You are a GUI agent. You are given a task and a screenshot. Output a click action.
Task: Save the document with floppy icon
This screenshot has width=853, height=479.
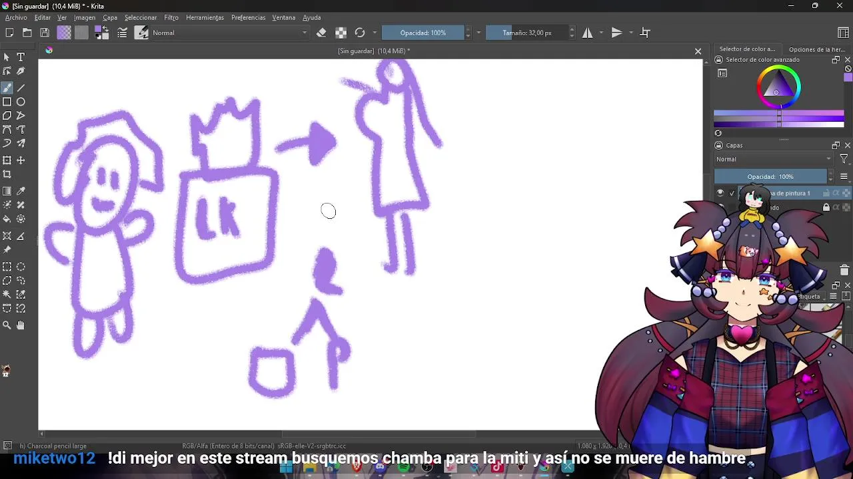coord(45,33)
